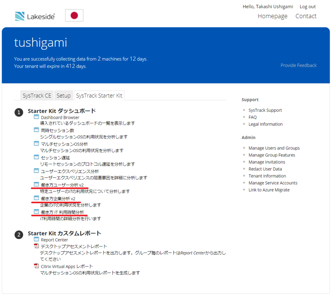Viewport: 332px width, 295px height.
Task: Click text 'Your tenant will expire in 412 days.'
Action: click(x=50, y=66)
